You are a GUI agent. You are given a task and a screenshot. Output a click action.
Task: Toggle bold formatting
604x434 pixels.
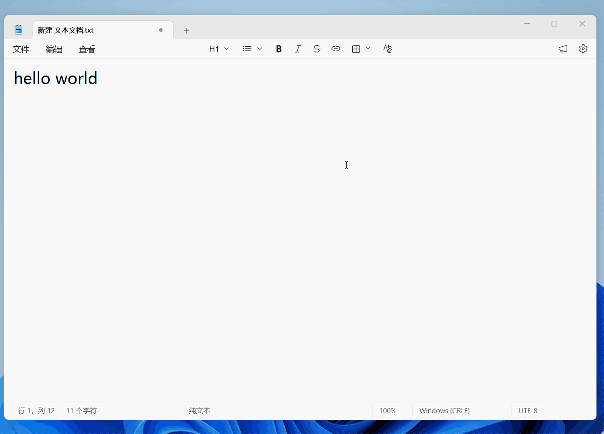[x=279, y=49]
